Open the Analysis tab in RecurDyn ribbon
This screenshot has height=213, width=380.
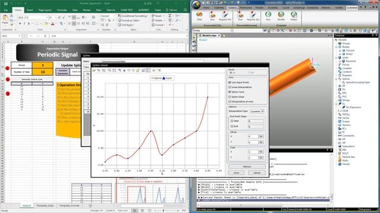pyautogui.click(x=232, y=8)
